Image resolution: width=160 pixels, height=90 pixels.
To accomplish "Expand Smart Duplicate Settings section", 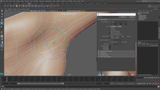I will point(98,57).
